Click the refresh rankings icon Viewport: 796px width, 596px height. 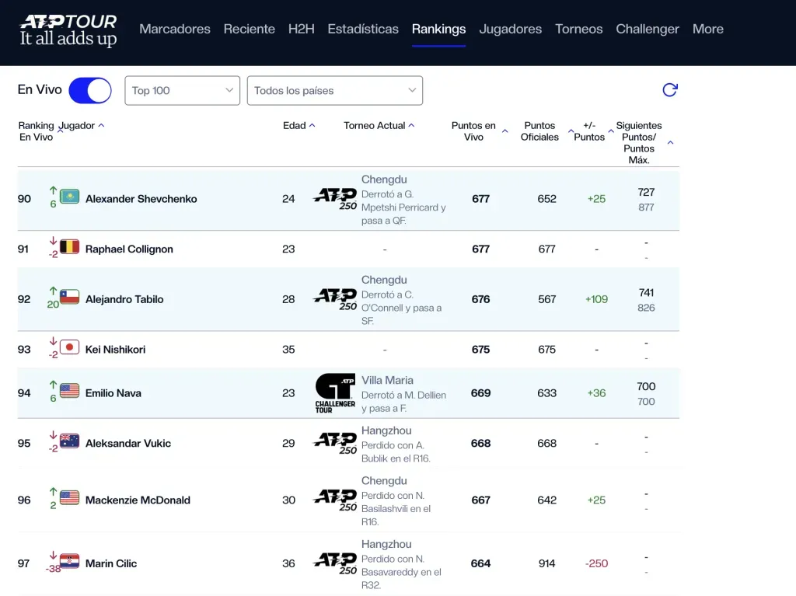pos(669,90)
